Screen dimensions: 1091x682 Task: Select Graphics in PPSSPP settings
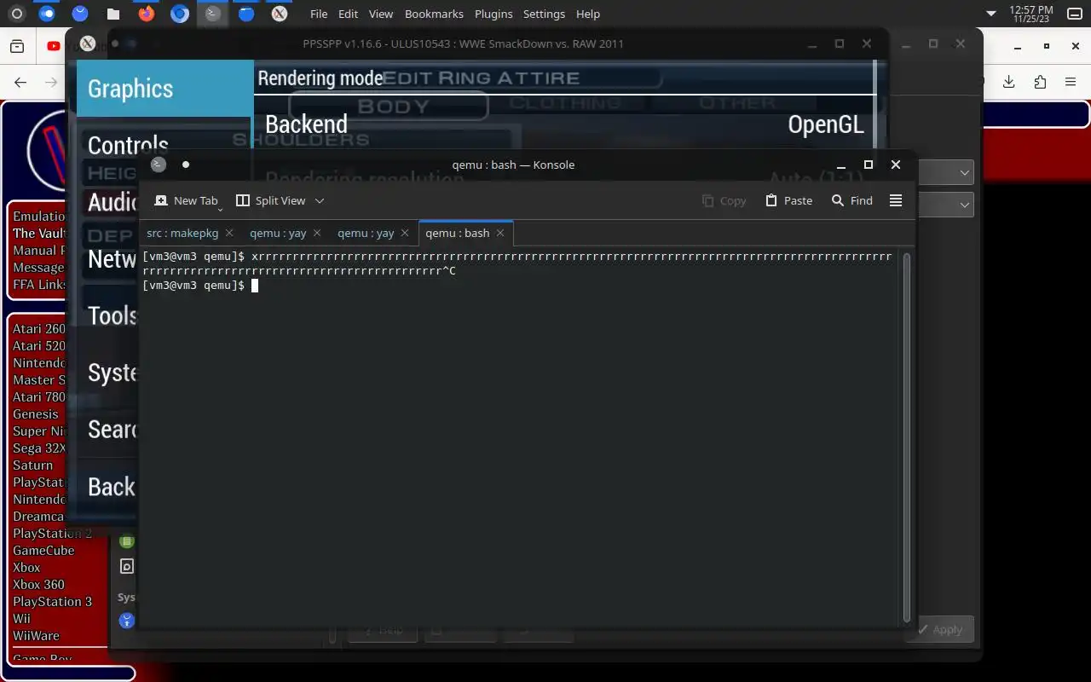click(165, 88)
